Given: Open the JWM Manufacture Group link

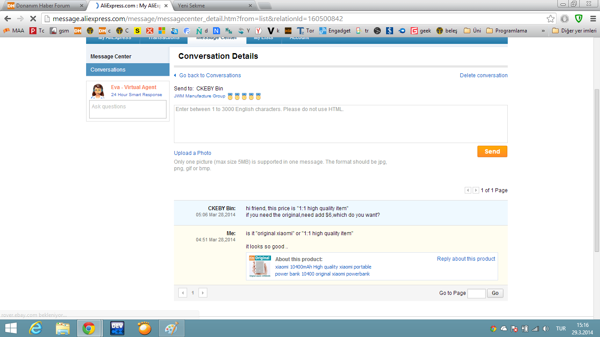Looking at the screenshot, I should tap(199, 96).
